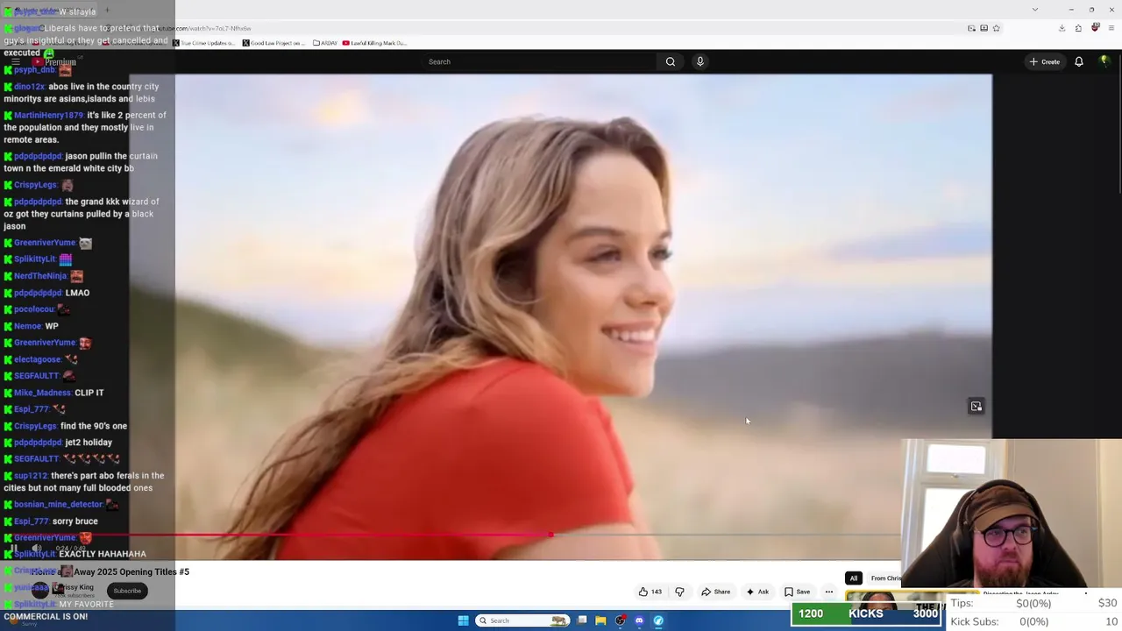Open the ARDAY bookmarks folder
The image size is (1122, 631).
click(325, 43)
